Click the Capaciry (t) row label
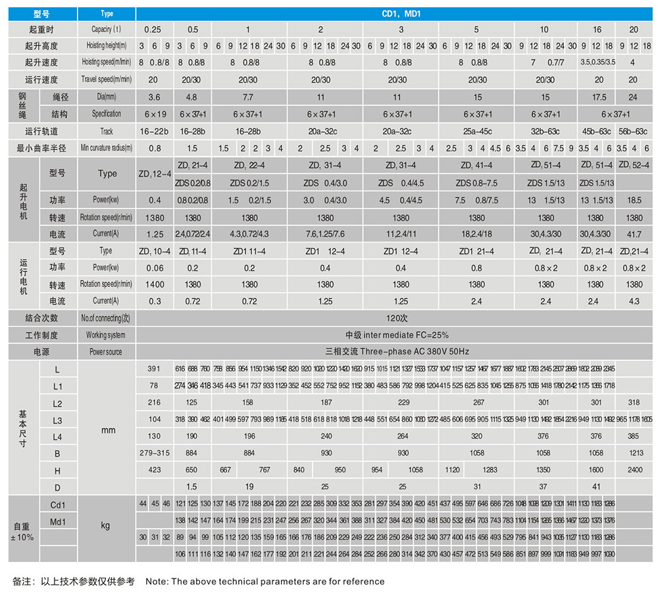This screenshot has width=658, height=612. [x=107, y=30]
